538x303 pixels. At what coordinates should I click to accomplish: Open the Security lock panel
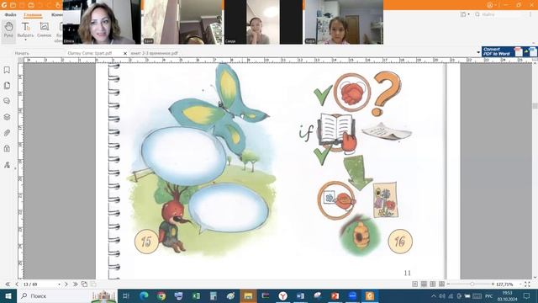pos(7,148)
